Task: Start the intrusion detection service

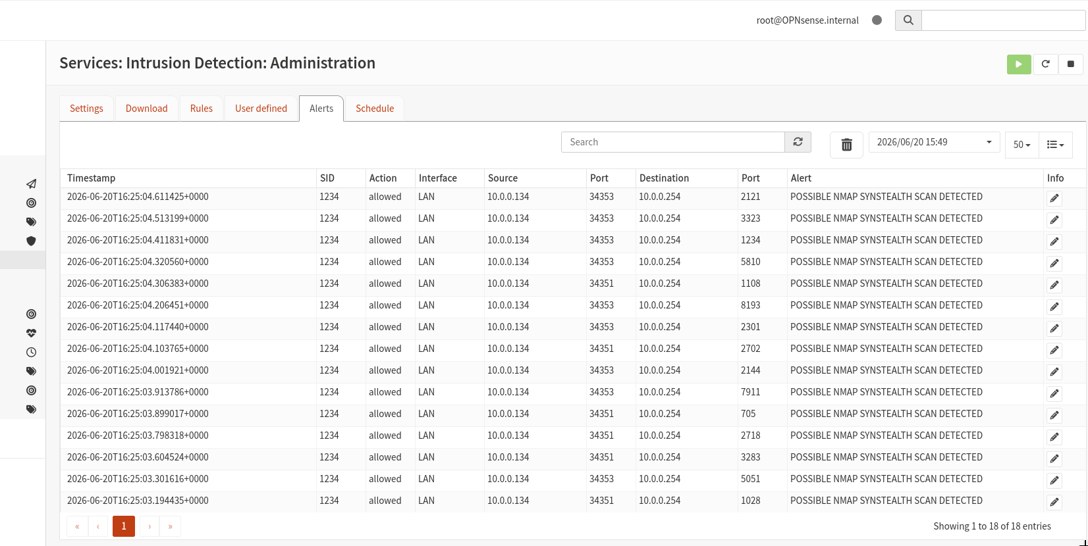Action: pos(1019,64)
